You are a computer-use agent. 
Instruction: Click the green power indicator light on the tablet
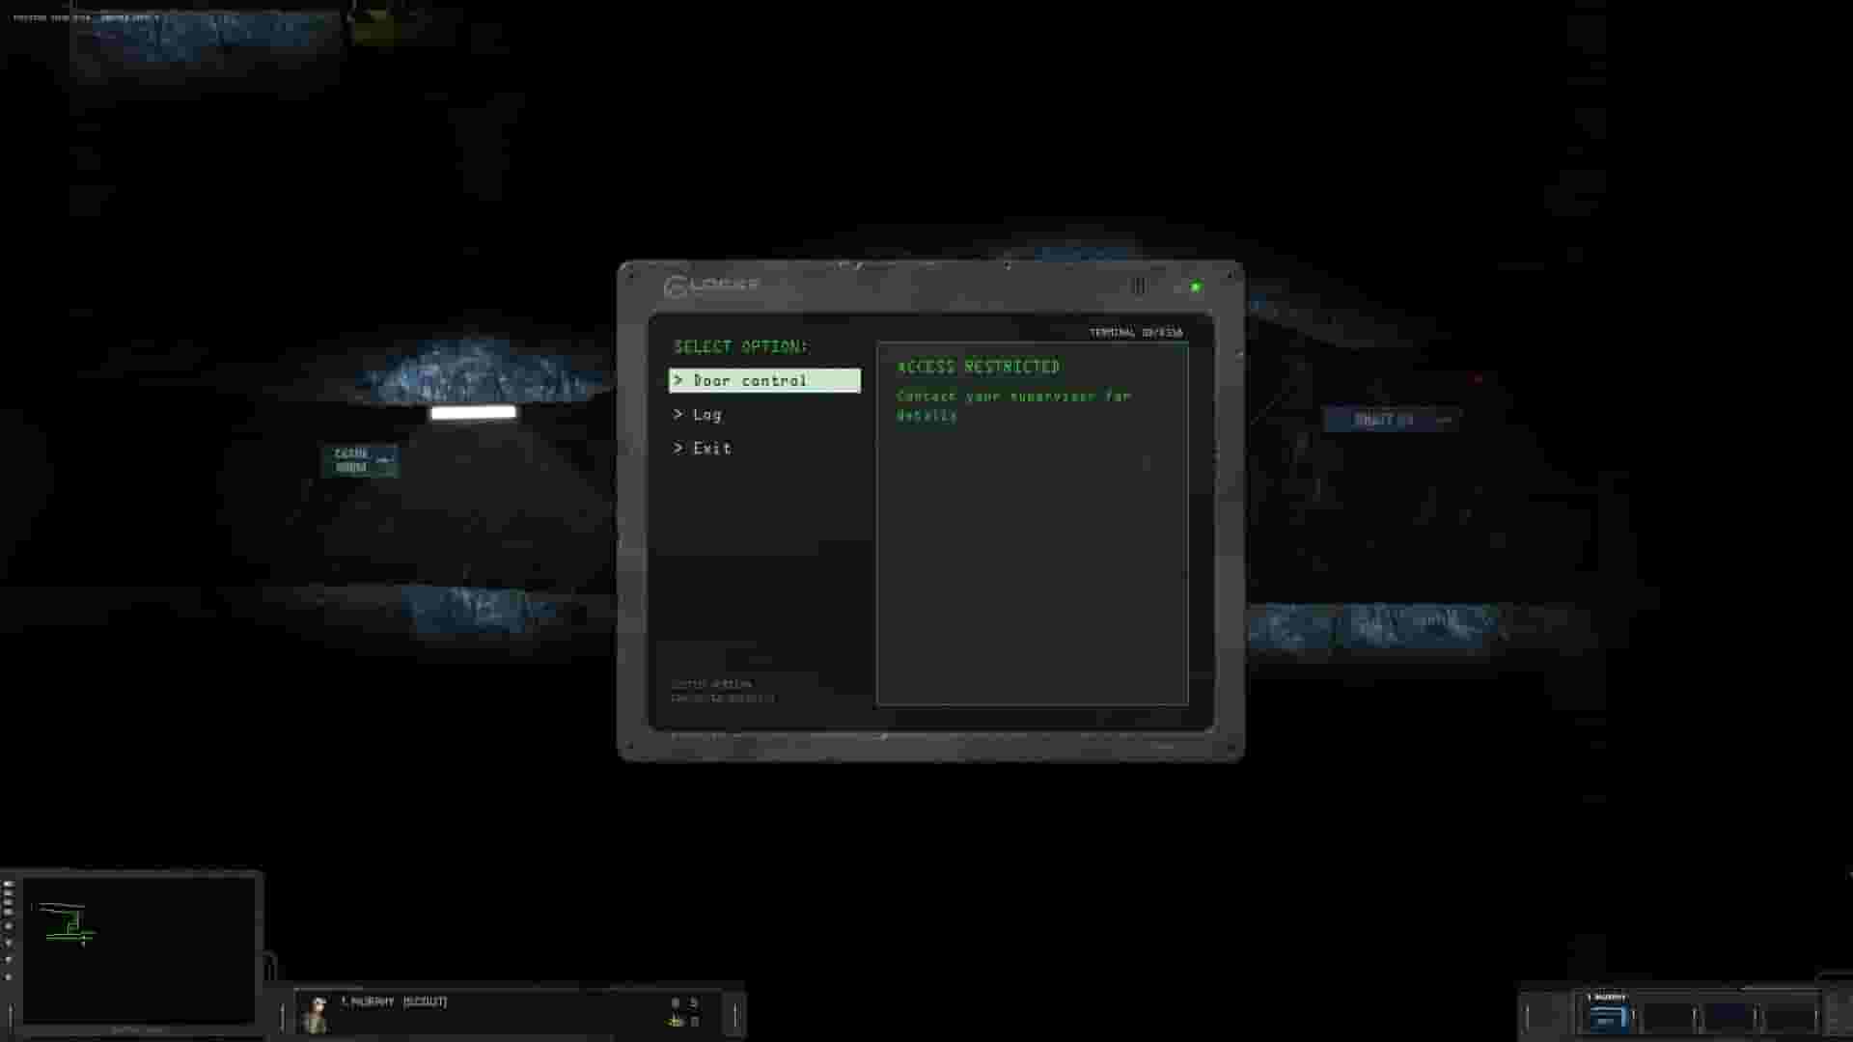coord(1197,287)
